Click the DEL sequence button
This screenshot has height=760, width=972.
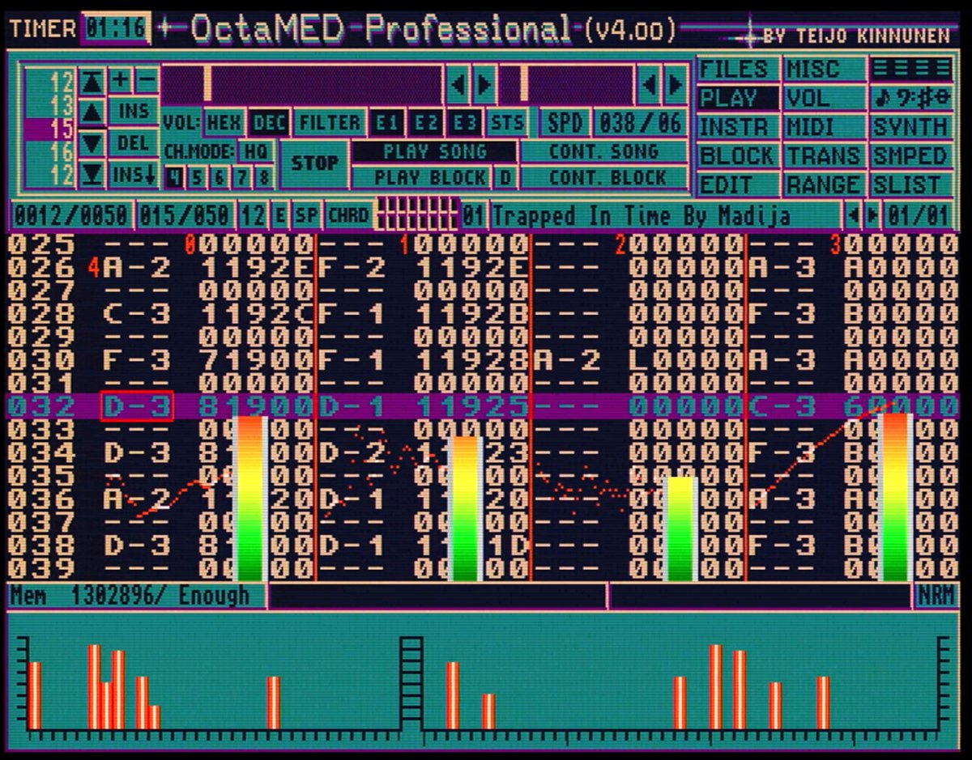tap(134, 142)
